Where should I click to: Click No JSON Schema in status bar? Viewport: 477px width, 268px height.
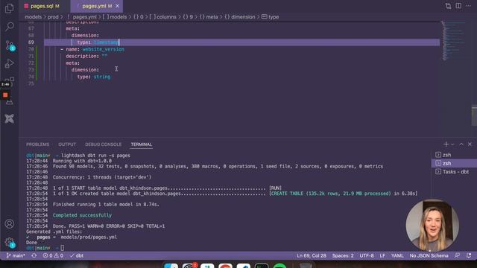(429, 256)
